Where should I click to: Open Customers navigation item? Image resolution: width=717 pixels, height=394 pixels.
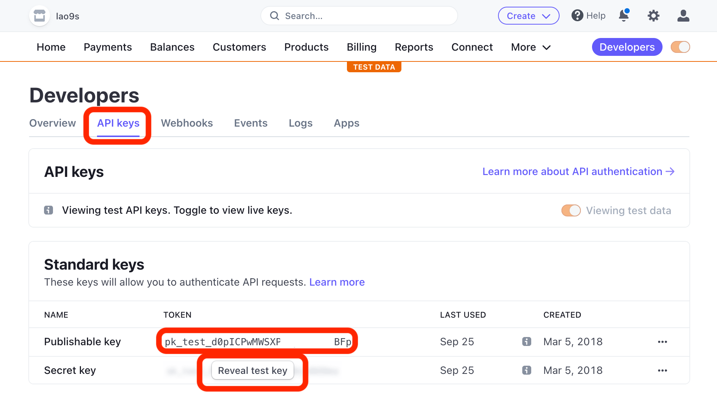click(x=239, y=47)
